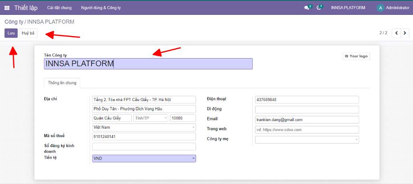This screenshot has width=413, height=184.
Task: Click the Trang web field
Action: point(307,129)
